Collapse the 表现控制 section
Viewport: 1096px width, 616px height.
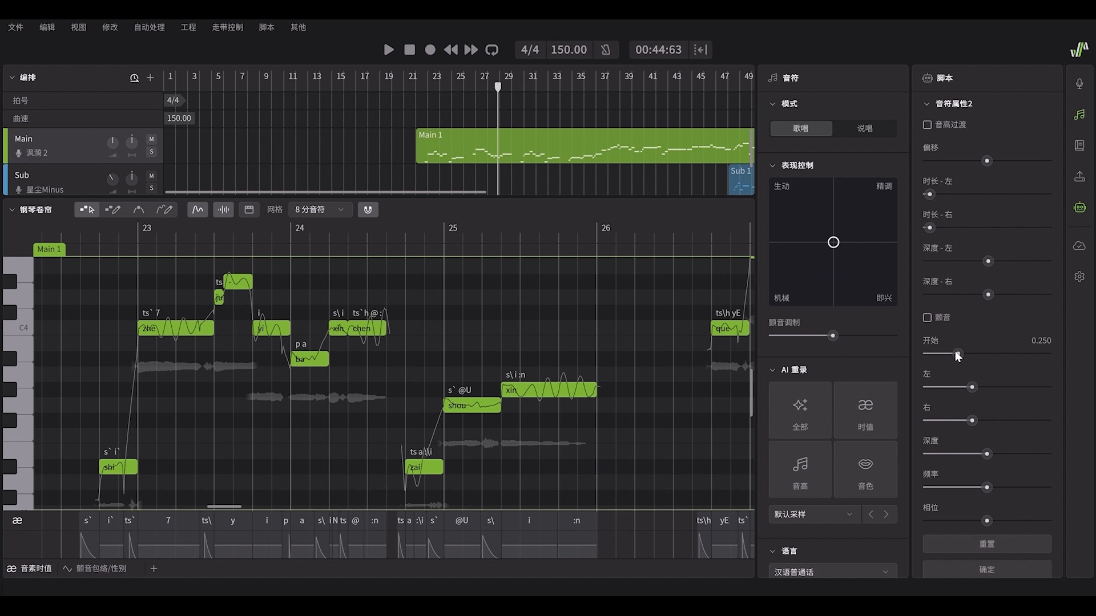(773, 165)
